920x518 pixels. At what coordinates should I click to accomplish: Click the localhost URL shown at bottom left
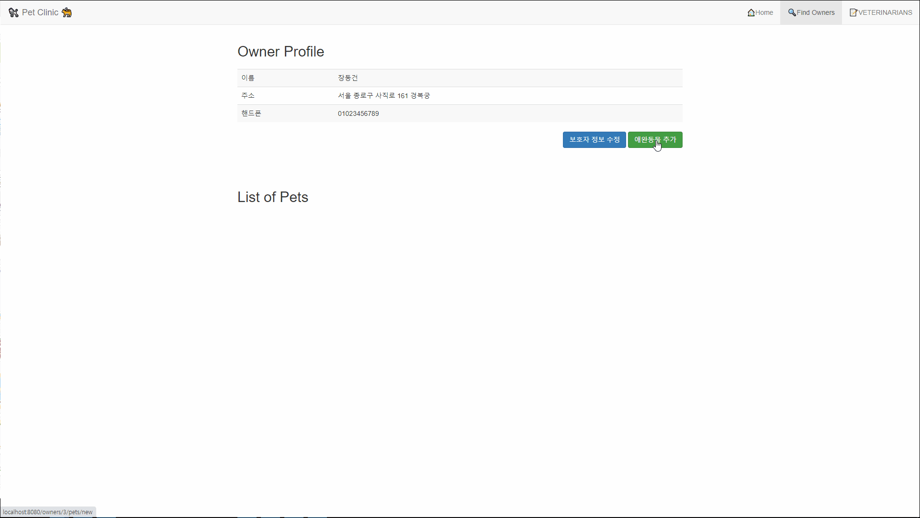[x=48, y=512]
